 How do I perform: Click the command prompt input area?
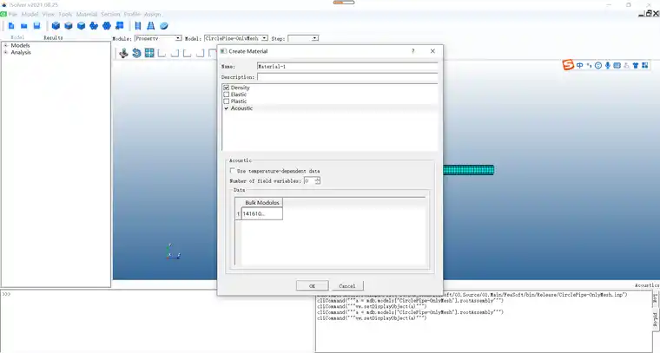click(x=157, y=321)
